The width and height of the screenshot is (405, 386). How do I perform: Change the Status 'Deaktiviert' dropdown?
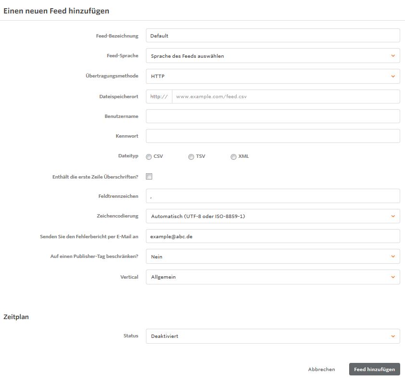click(x=273, y=336)
